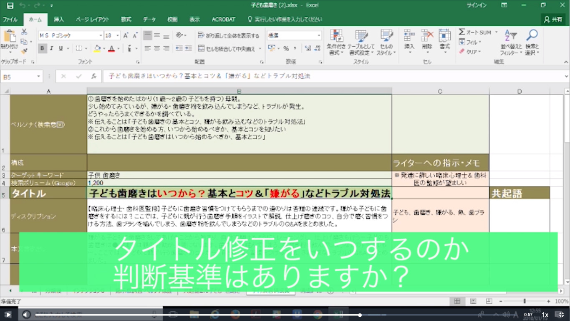The height and width of the screenshot is (321, 570).
Task: Switch to the ページ レイアウト ribbon tab
Action: coord(93,19)
